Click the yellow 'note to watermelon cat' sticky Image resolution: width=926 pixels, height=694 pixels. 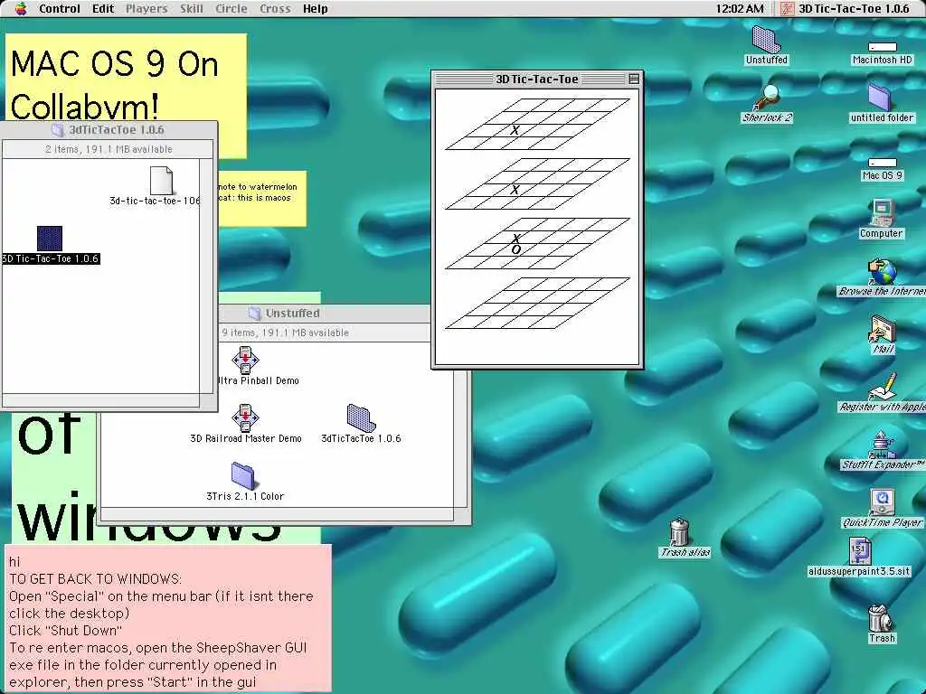pos(261,199)
